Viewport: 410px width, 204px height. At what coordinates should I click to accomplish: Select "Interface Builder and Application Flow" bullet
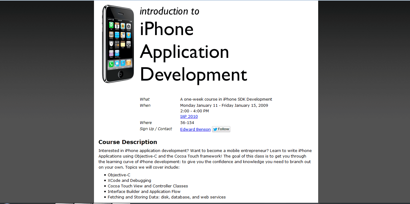(144, 192)
